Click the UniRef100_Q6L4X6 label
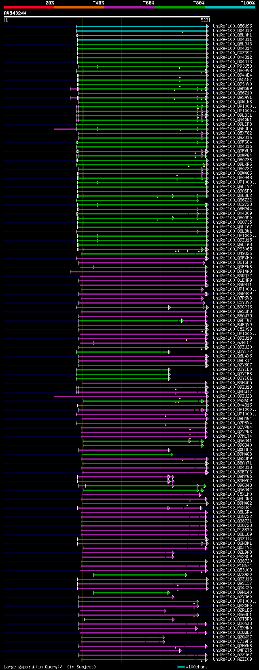 pyautogui.click(x=232, y=356)
